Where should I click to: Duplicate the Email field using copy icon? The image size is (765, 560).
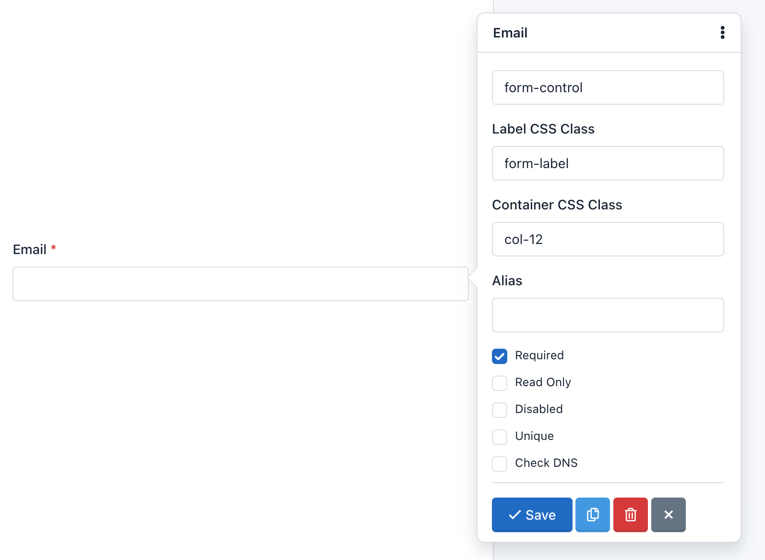(x=592, y=514)
